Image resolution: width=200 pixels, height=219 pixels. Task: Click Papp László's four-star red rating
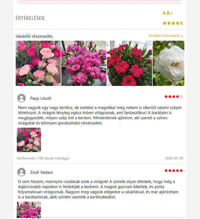pyautogui.click(x=174, y=96)
